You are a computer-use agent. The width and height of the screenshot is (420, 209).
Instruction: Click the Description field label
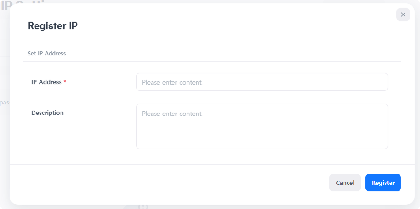(x=47, y=113)
